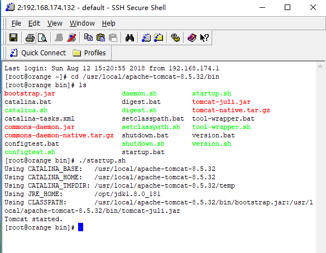Click the bootstrap.jar file name

click(x=30, y=93)
